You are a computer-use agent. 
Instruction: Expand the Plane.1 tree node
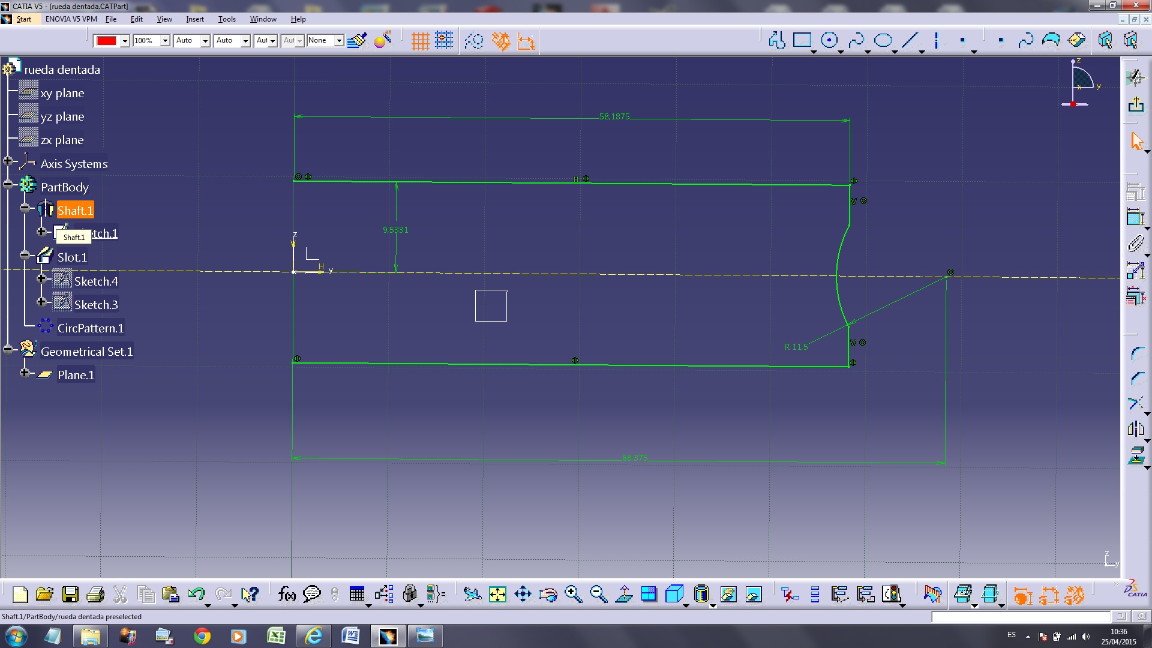coord(25,373)
